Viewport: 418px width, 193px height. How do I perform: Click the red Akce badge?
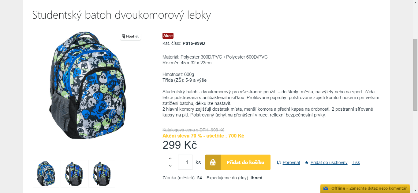click(168, 36)
